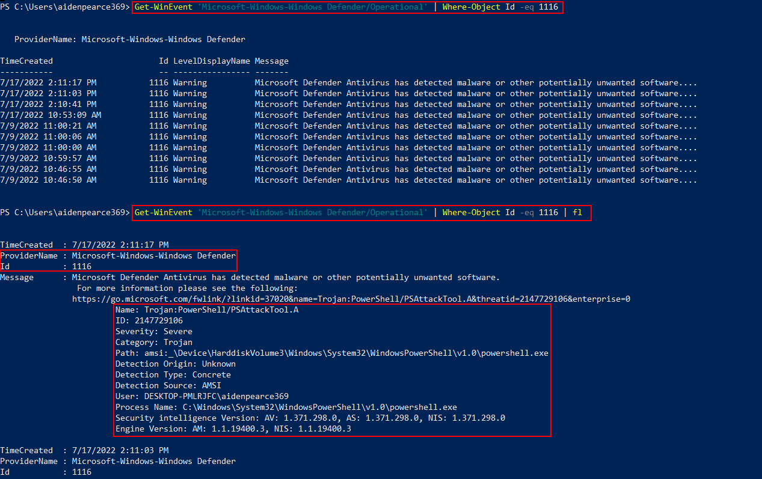Click the 'fl' at the end of the second command
This screenshot has height=479, width=762.
click(x=577, y=213)
